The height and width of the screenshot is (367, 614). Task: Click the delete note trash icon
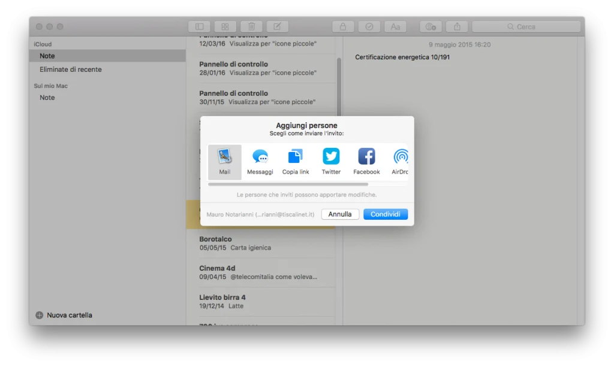pos(251,26)
